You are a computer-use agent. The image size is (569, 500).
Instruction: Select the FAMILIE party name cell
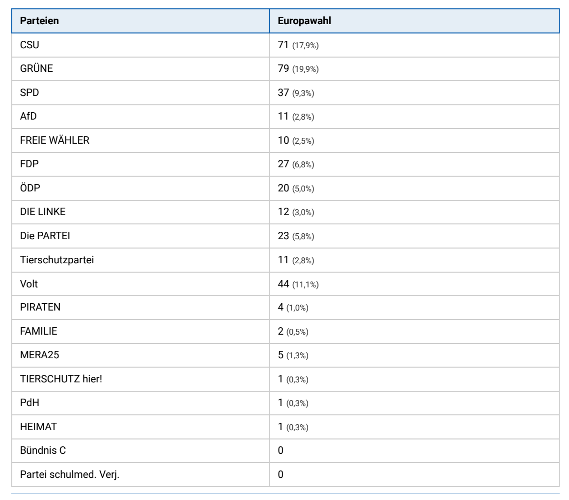pyautogui.click(x=141, y=331)
